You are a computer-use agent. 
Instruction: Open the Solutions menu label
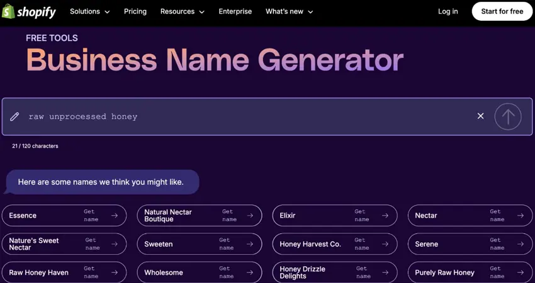85,11
